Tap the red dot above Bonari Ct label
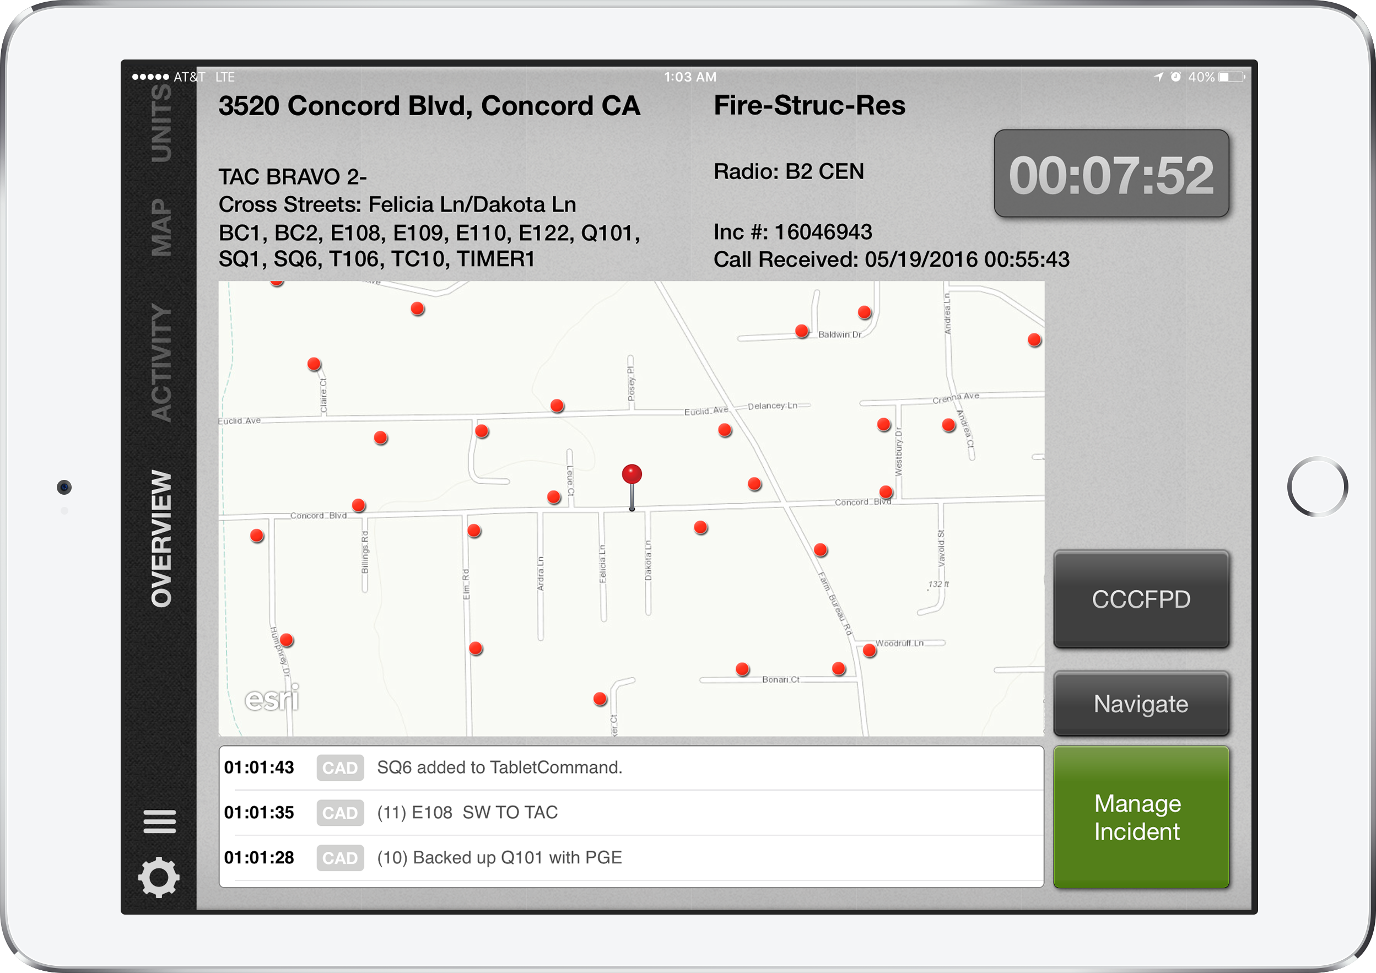1376x973 pixels. pos(742,669)
